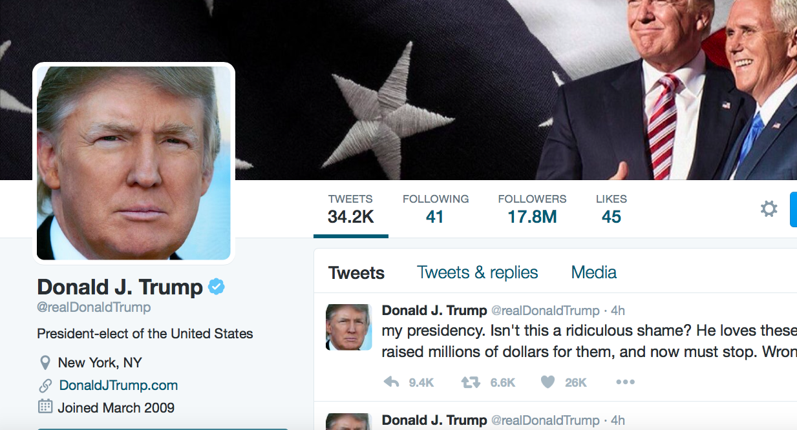Open the three-dots more menu on first tweet
Image resolution: width=797 pixels, height=430 pixels.
pyautogui.click(x=625, y=382)
